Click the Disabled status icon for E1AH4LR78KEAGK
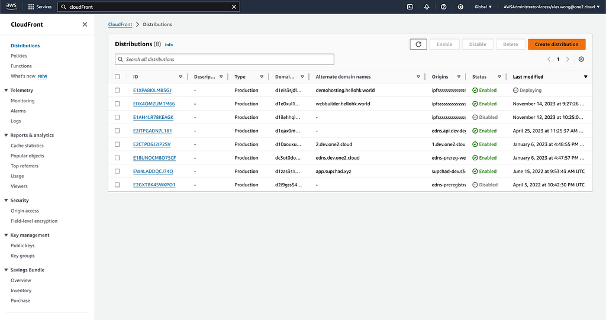Viewport: 606px width, 320px height. pyautogui.click(x=475, y=117)
